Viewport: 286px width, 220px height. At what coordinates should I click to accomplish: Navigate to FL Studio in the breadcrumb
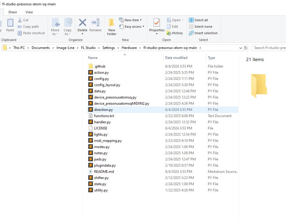88,48
